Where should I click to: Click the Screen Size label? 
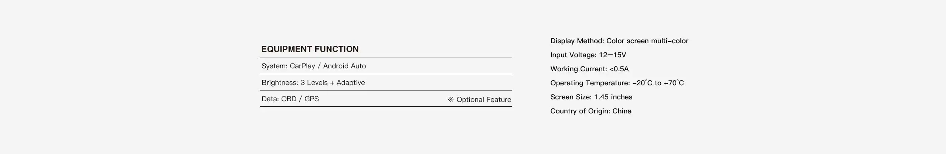[x=571, y=97]
